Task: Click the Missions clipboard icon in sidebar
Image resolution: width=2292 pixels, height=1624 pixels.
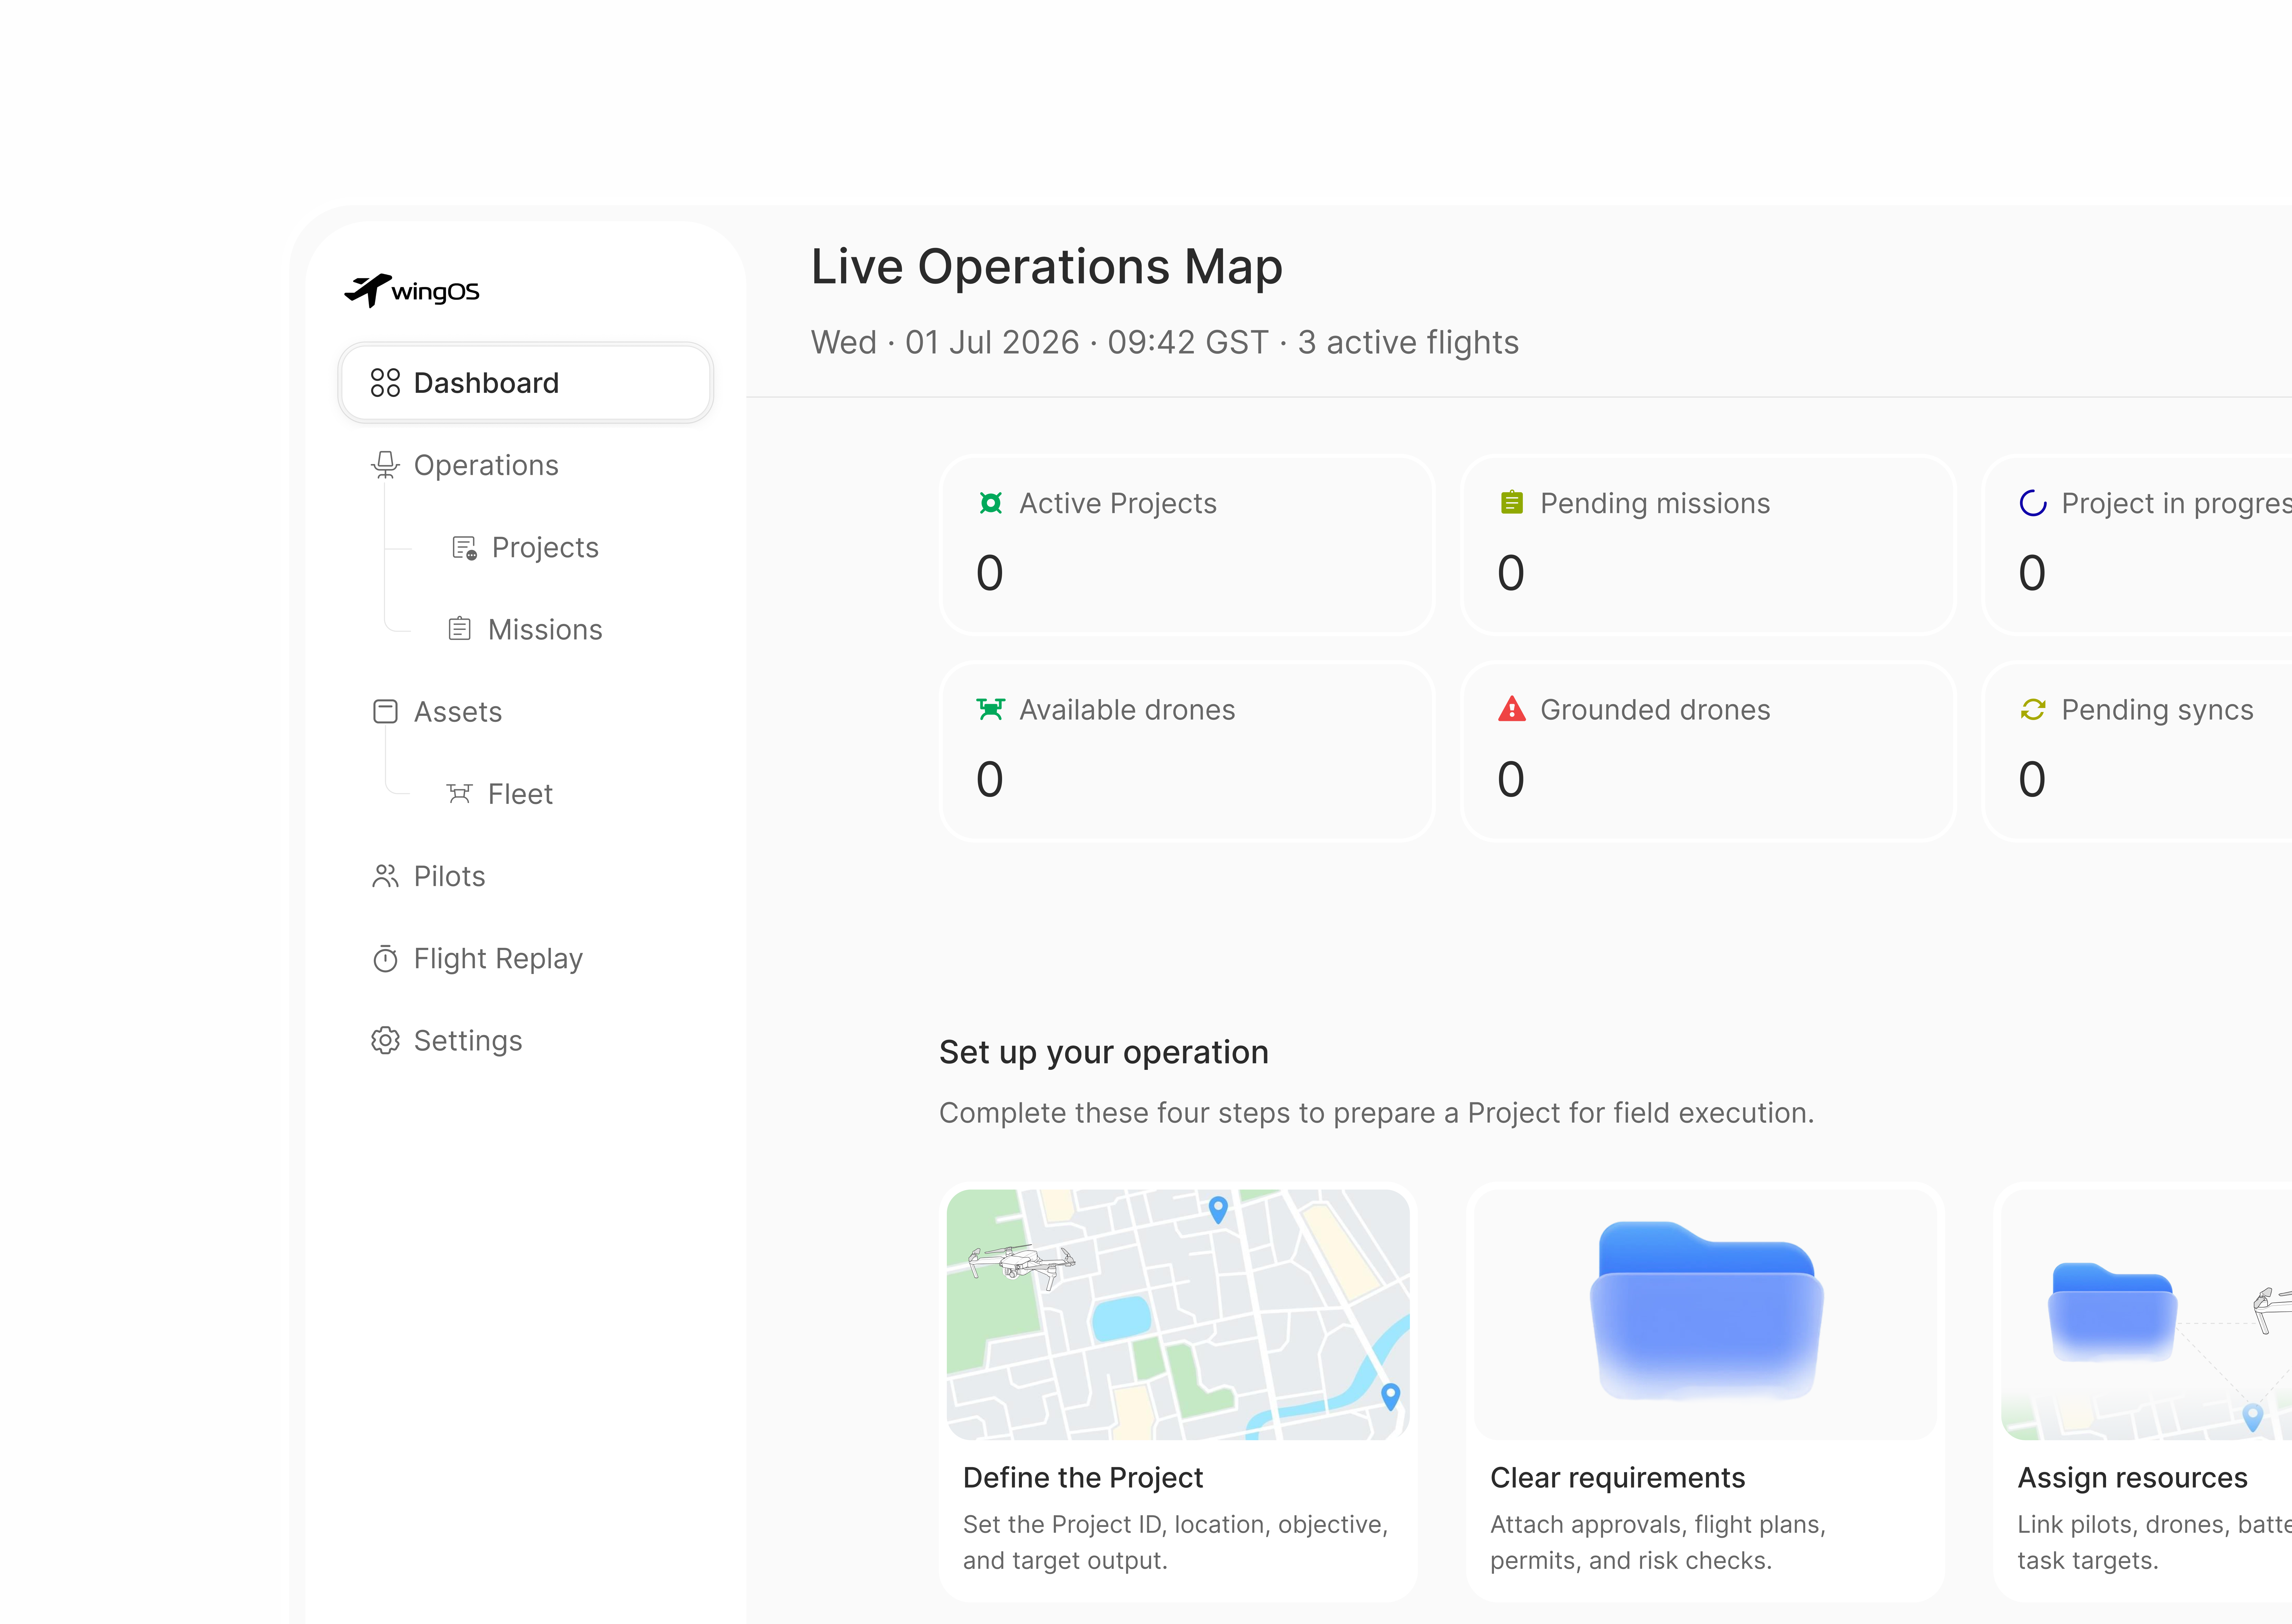Action: coord(460,629)
